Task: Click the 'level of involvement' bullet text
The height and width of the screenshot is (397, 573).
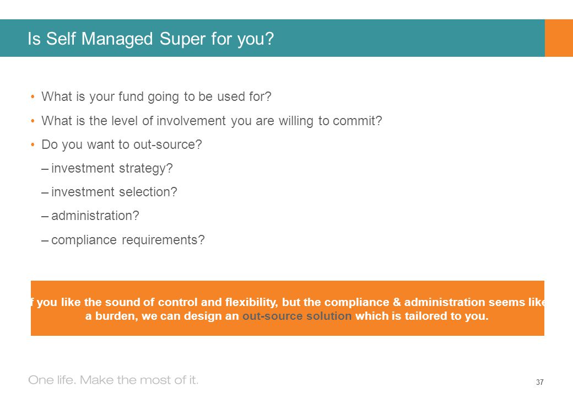Action: [x=212, y=121]
